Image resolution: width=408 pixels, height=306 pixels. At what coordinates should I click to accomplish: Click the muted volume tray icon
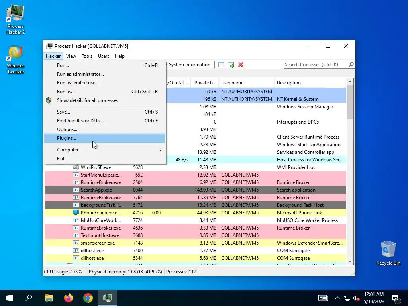coord(356,298)
